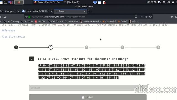Open a new tab with the plus button
Image resolution: width=177 pixels, height=100 pixels.
[90, 11]
